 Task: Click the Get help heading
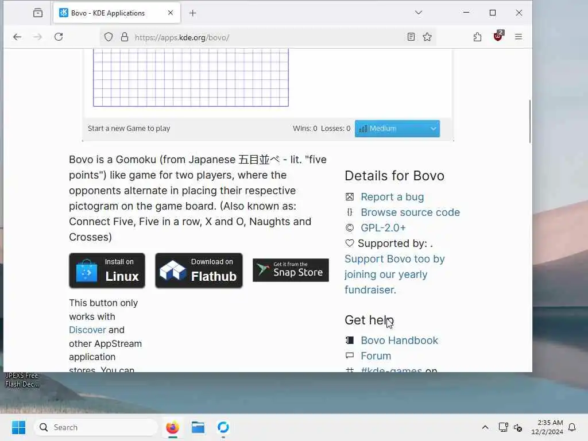click(369, 320)
